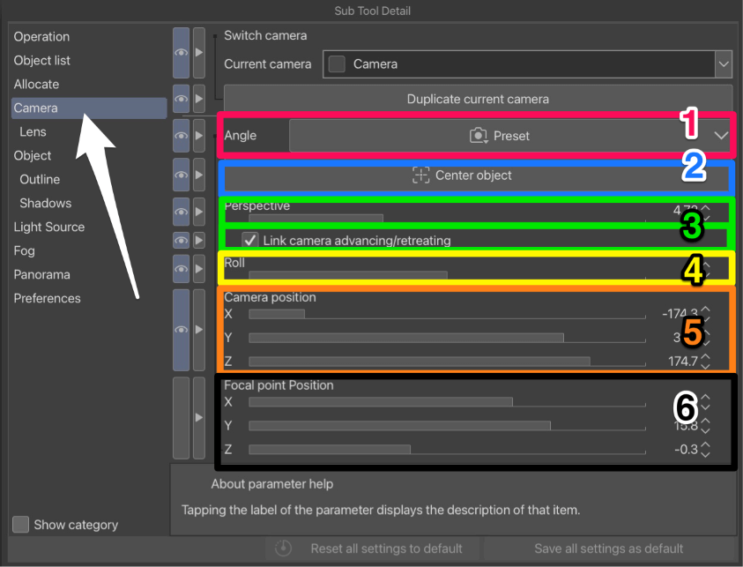Click the arrow icon beside Focal point Position

tap(199, 417)
